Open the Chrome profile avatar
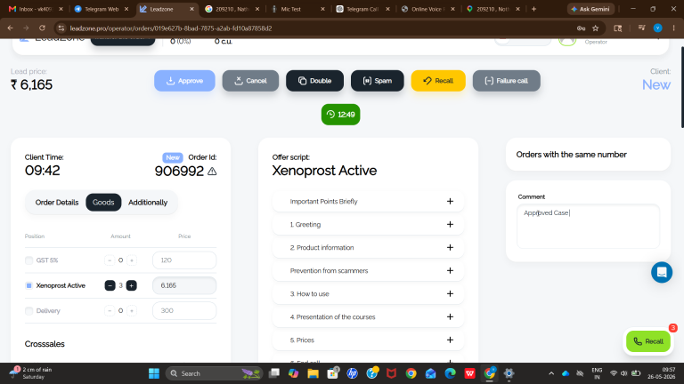 658,28
